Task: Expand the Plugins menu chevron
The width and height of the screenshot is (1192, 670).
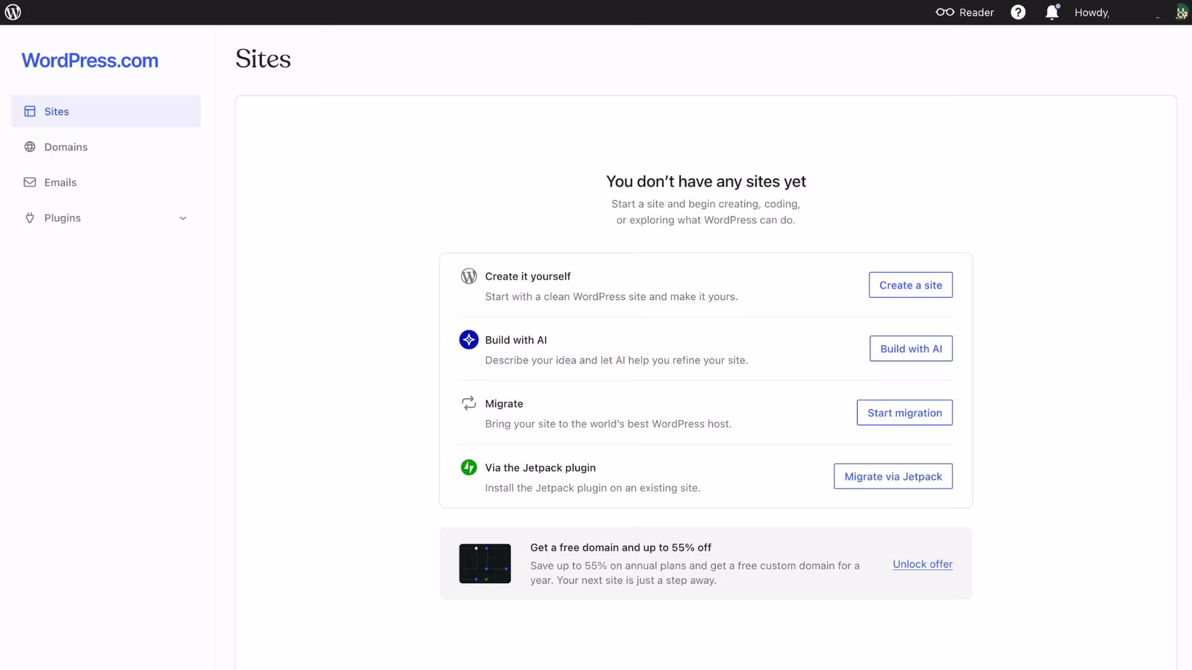Action: click(x=183, y=218)
